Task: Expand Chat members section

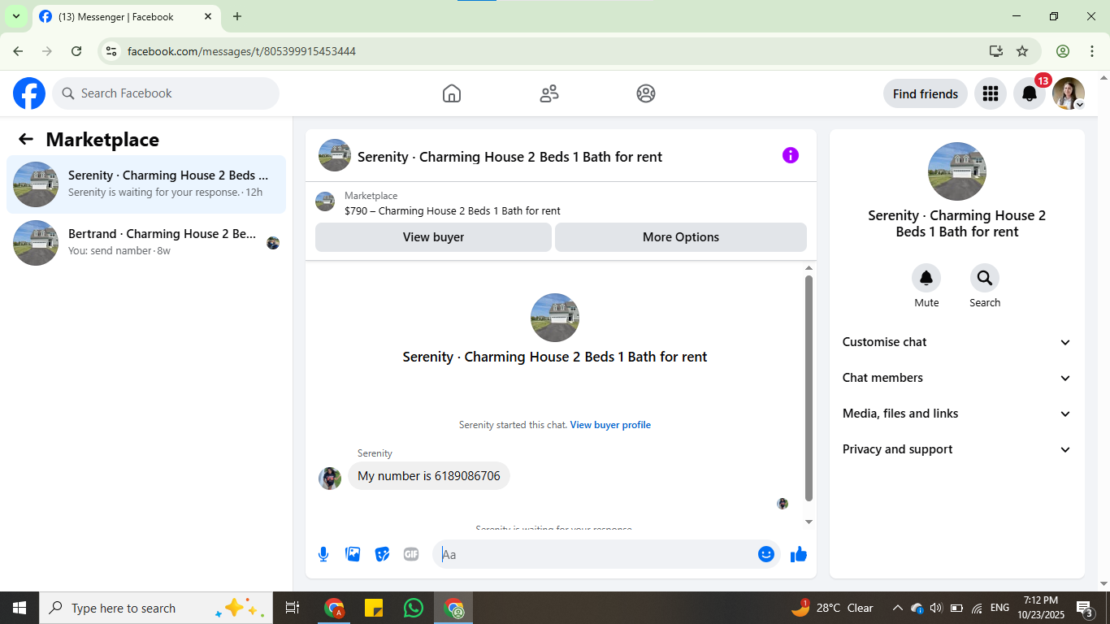Action: 957,378
